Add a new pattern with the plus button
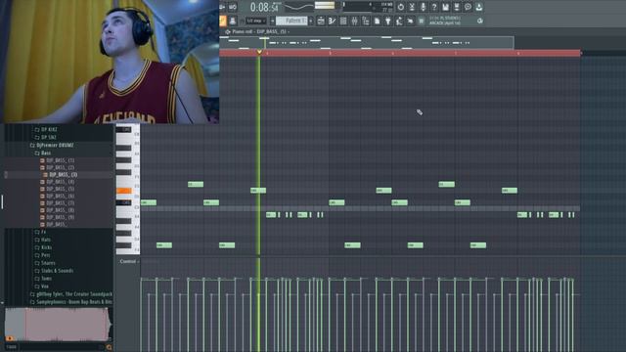 point(311,22)
